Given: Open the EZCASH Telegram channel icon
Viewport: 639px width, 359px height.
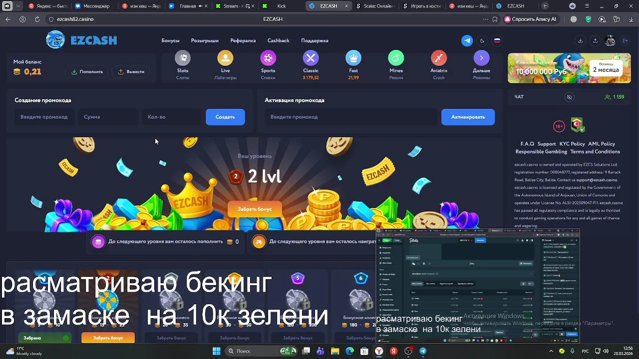Looking at the screenshot, I should coord(467,41).
